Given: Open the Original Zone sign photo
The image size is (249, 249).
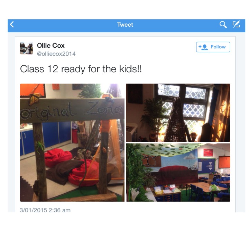Looking at the screenshot, I should coord(72,142).
